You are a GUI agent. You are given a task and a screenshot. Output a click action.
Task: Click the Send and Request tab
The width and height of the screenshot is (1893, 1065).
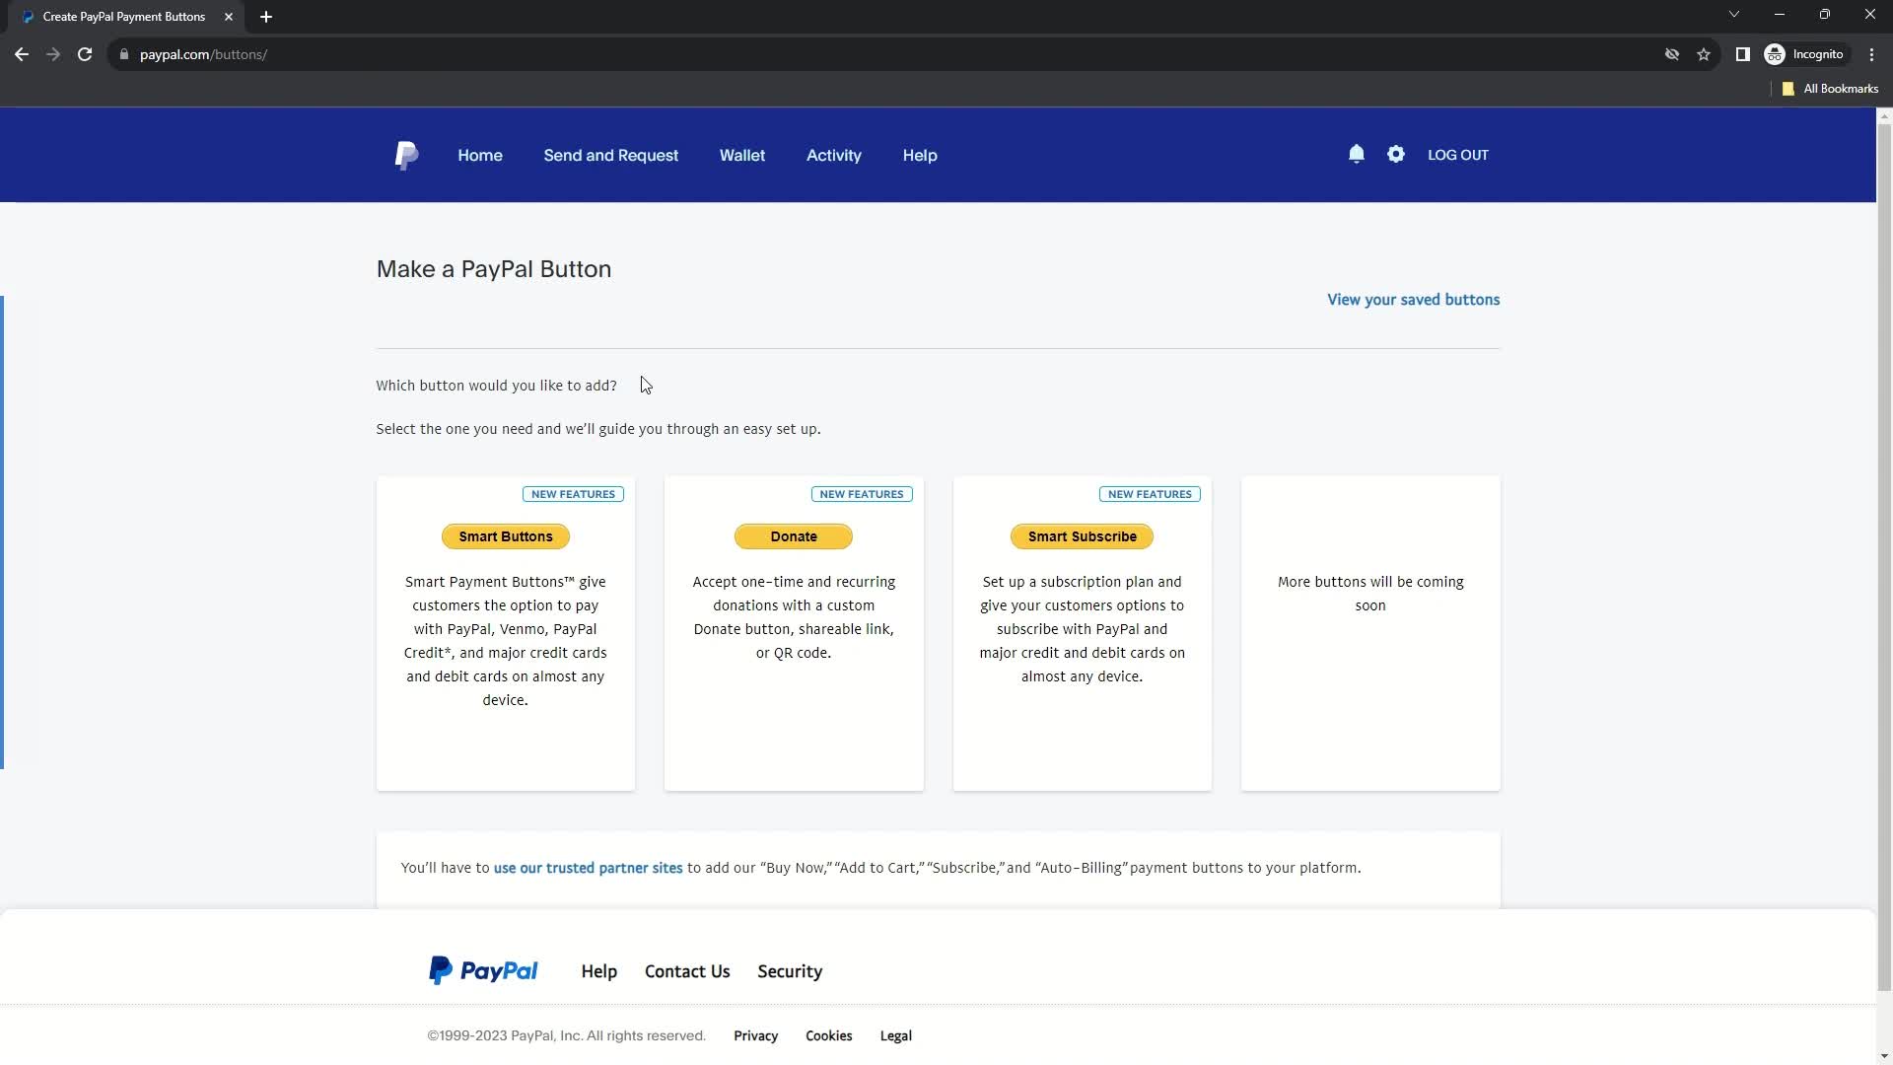611,155
